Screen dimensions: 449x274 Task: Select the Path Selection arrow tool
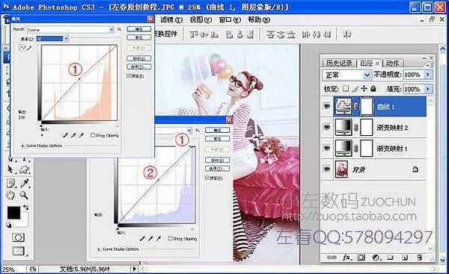pos(10,169)
